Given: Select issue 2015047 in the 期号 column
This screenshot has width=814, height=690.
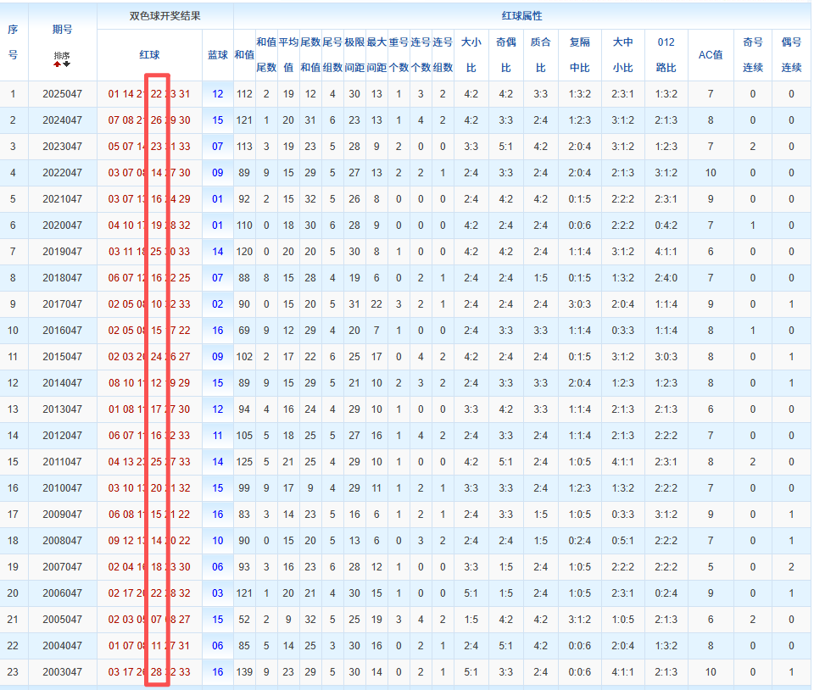Looking at the screenshot, I should [62, 357].
